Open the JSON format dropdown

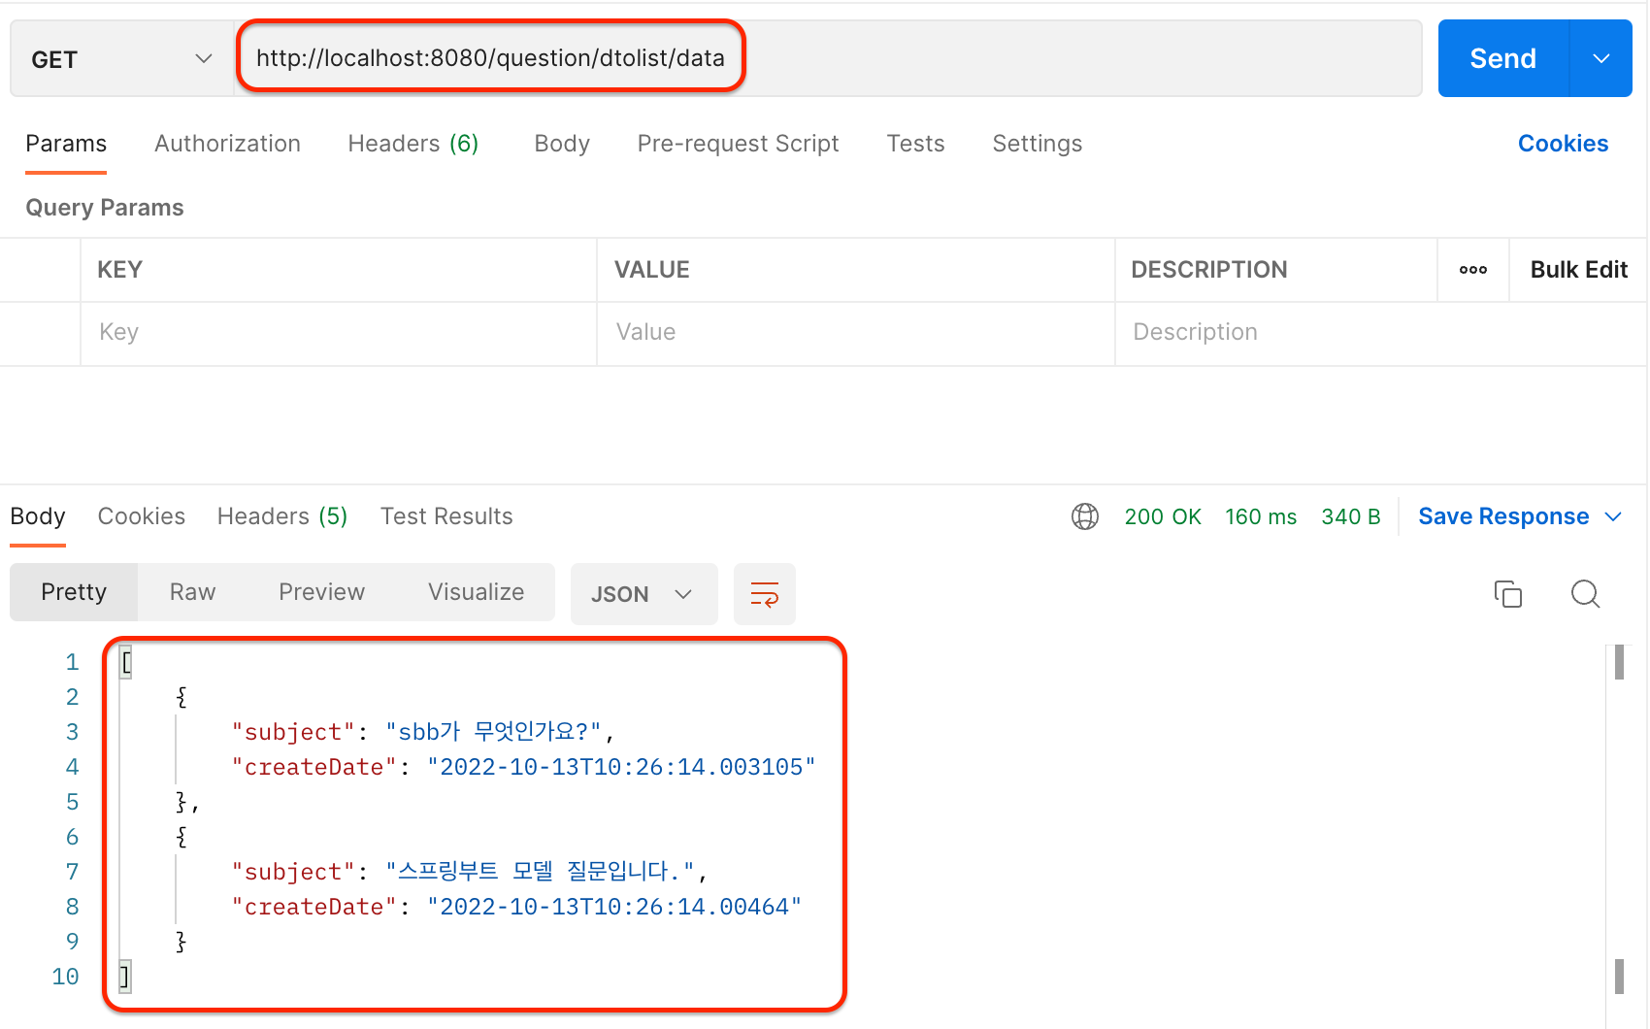(643, 594)
